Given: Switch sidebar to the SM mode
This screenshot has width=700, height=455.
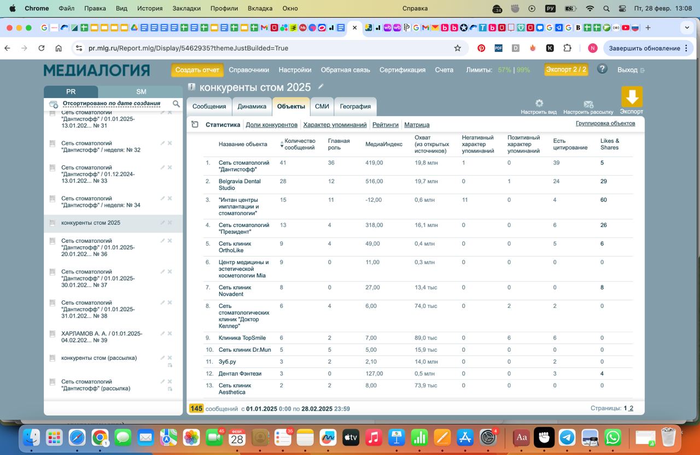Looking at the screenshot, I should pyautogui.click(x=141, y=92).
